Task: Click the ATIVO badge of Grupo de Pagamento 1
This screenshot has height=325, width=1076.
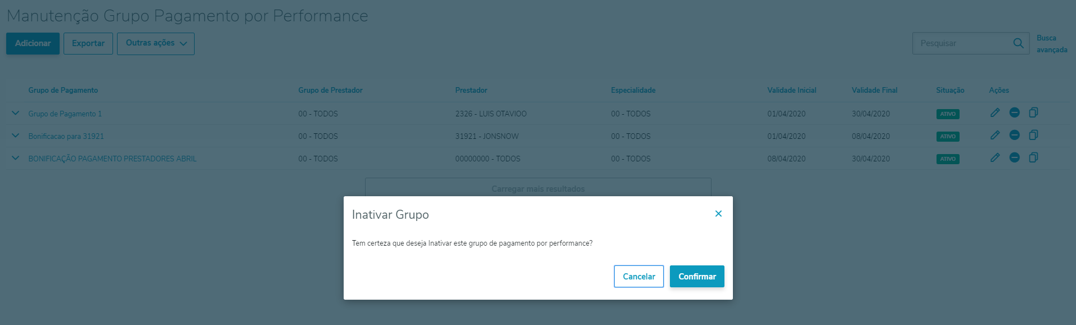Action: click(x=948, y=114)
